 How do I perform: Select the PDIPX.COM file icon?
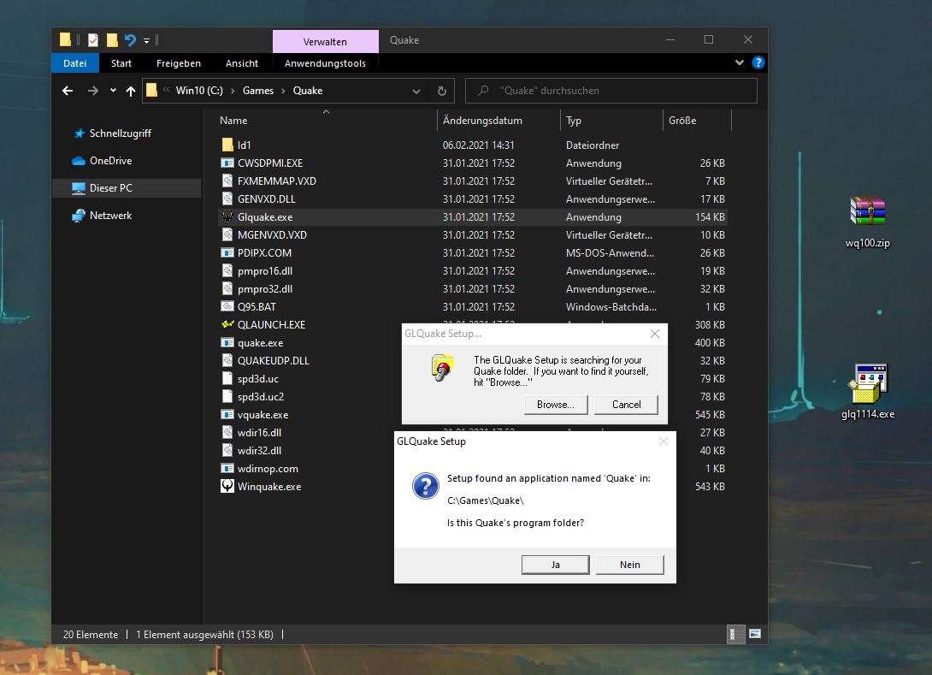click(x=227, y=252)
